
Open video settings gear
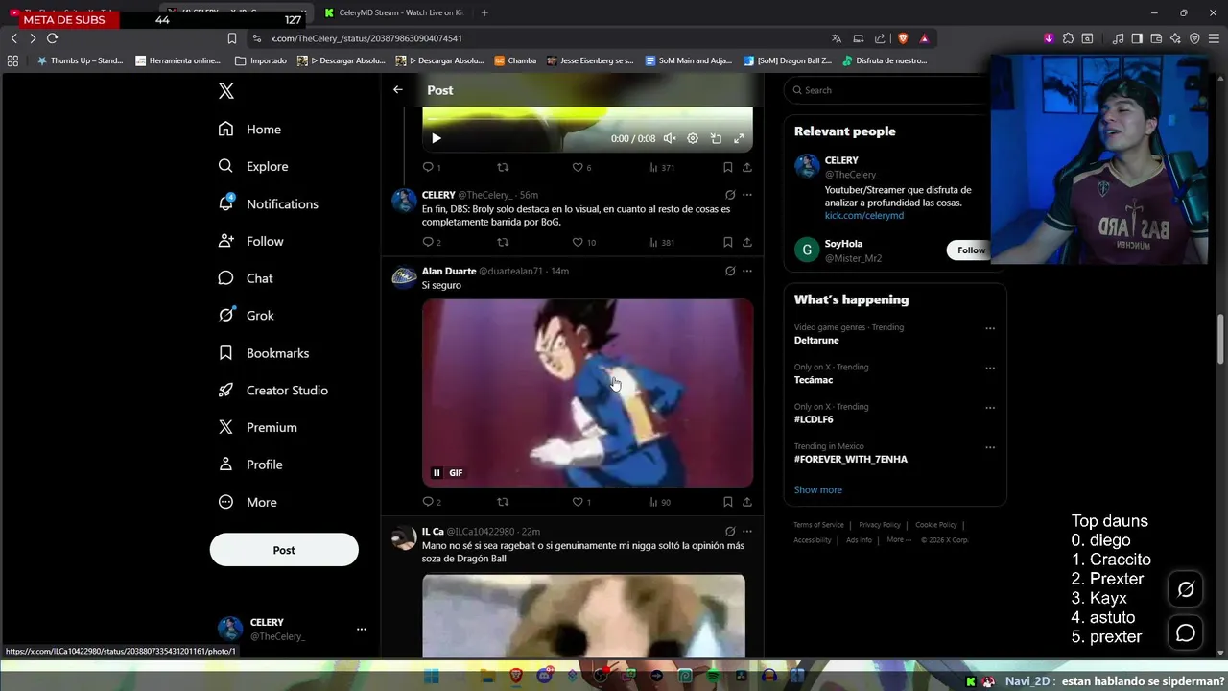click(x=693, y=138)
